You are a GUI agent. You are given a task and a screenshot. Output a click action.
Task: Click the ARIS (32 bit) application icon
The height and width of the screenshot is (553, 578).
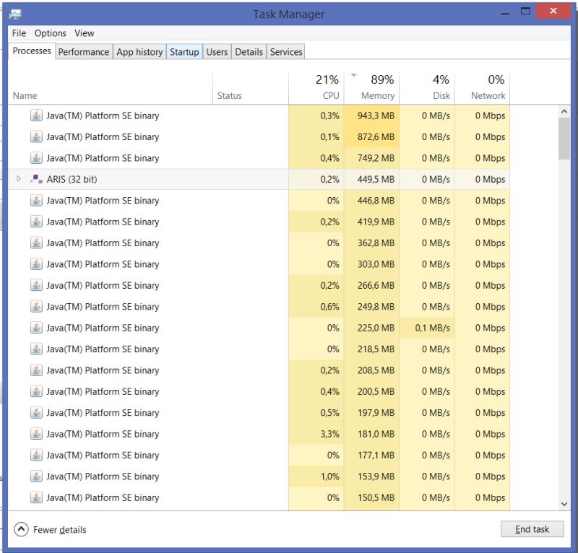(35, 179)
